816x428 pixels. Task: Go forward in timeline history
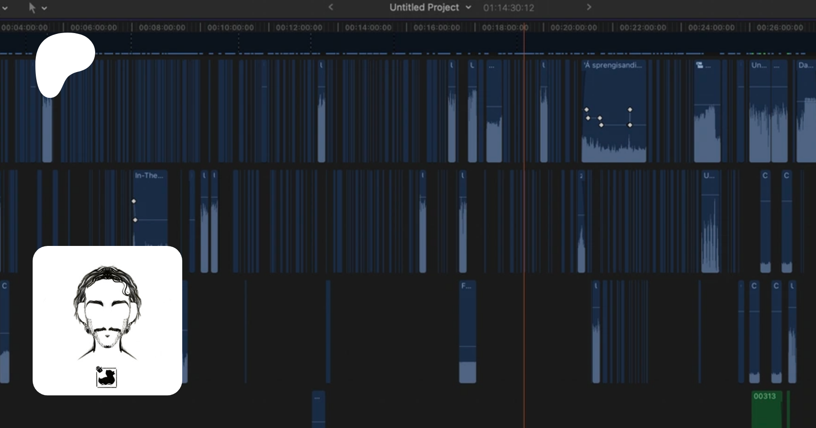click(589, 7)
